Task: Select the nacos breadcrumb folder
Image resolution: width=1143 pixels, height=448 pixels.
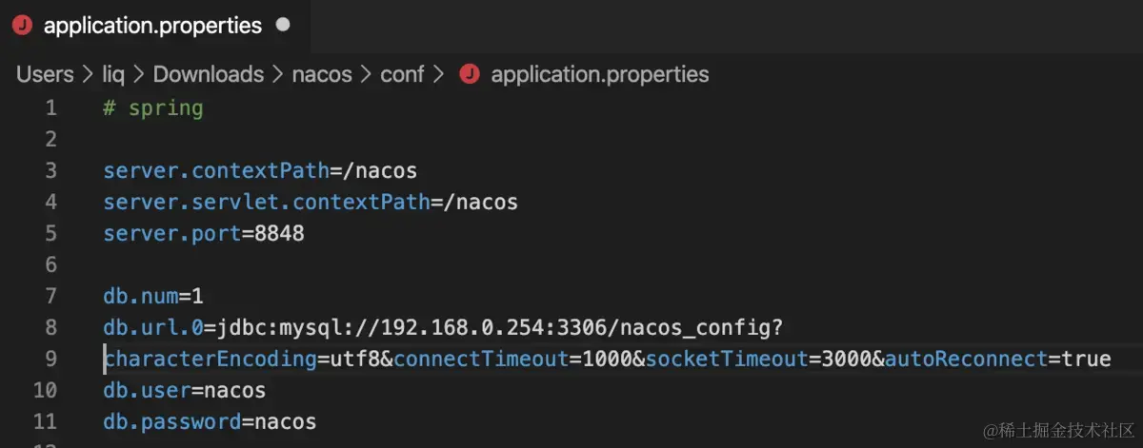Action: 322,74
